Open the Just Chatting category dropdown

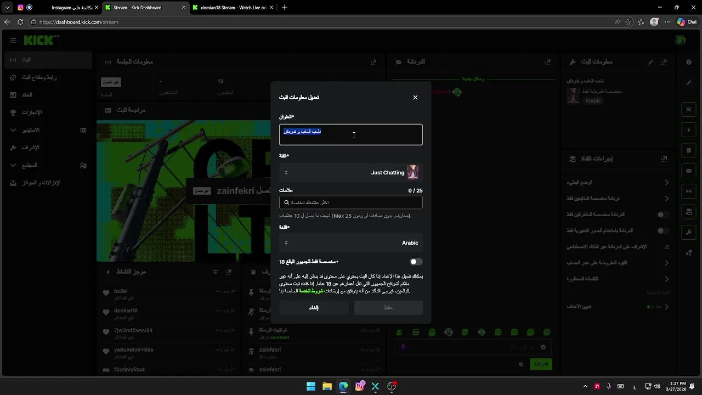point(351,172)
